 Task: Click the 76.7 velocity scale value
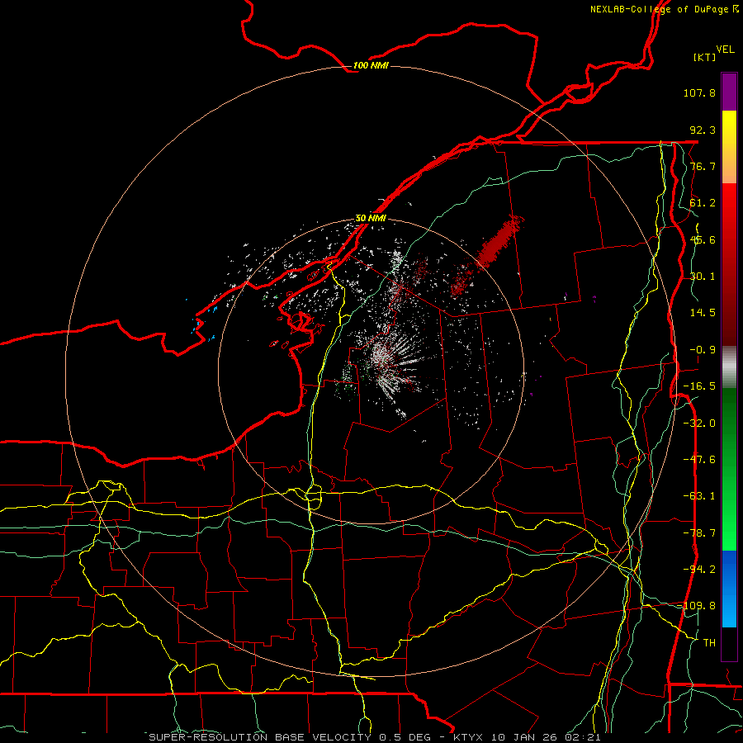(703, 166)
